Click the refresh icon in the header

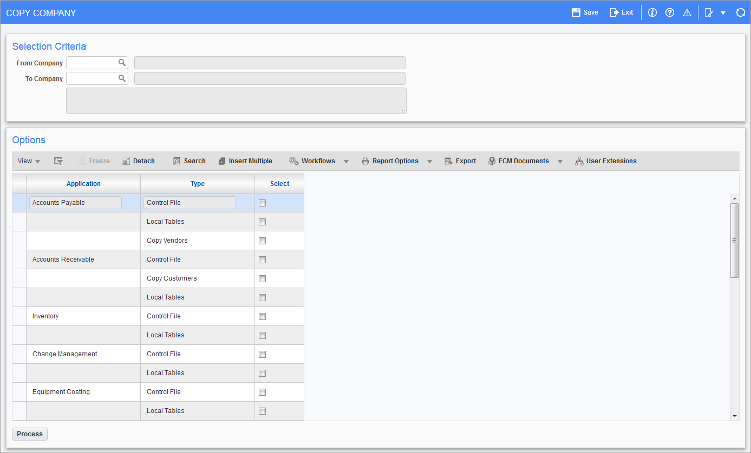pyautogui.click(x=741, y=12)
